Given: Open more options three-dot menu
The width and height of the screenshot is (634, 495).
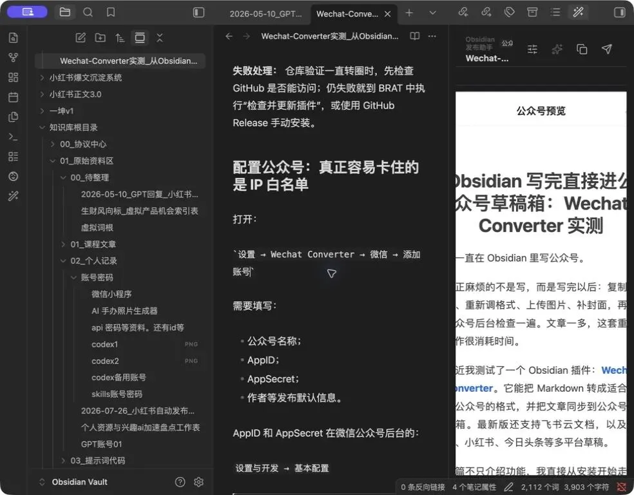Looking at the screenshot, I should point(432,36).
